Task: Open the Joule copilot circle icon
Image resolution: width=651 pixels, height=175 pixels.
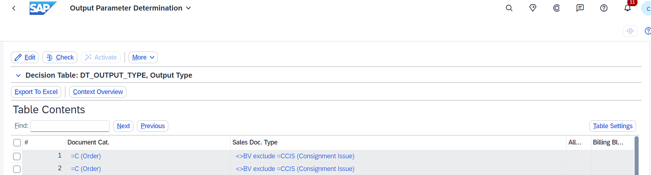Action: (556, 8)
